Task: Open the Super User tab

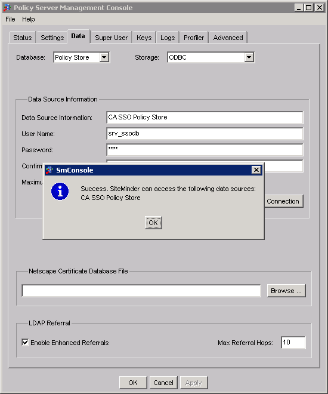Action: pos(111,38)
